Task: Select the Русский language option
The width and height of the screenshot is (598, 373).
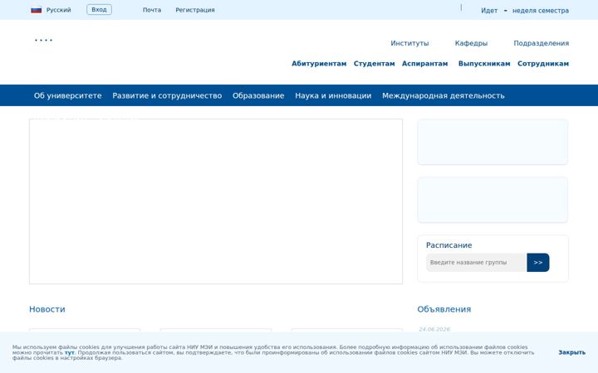Action: (x=58, y=10)
